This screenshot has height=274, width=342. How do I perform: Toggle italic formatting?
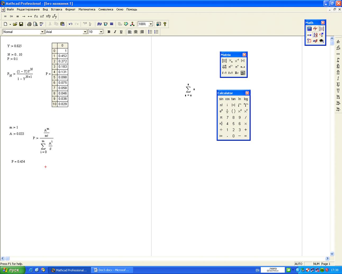[x=115, y=32]
